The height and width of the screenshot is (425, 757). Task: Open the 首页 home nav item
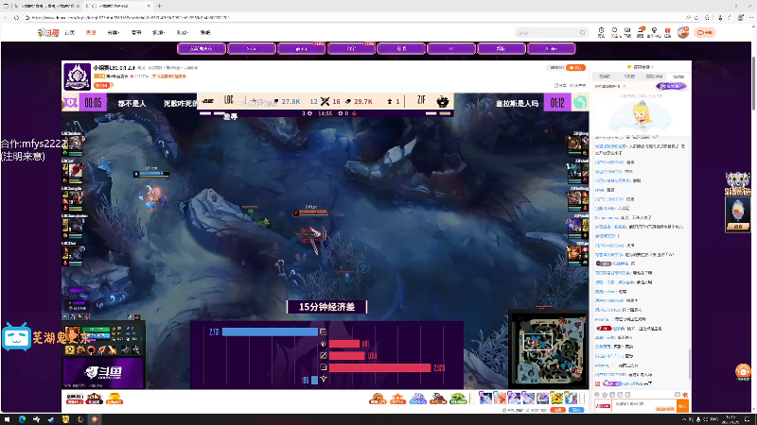[70, 33]
